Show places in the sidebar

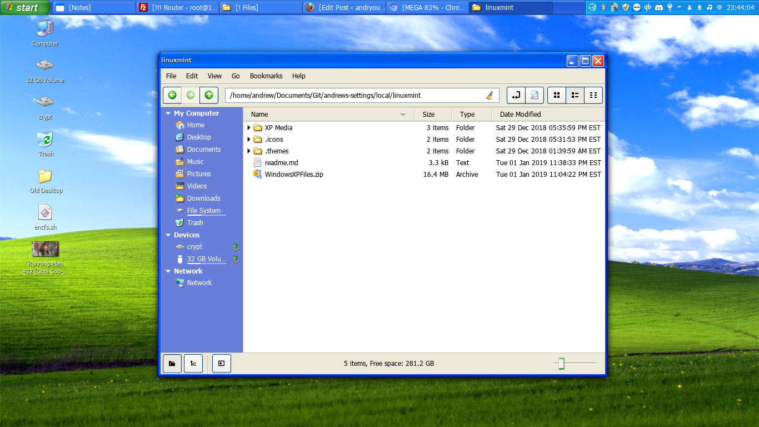point(172,364)
